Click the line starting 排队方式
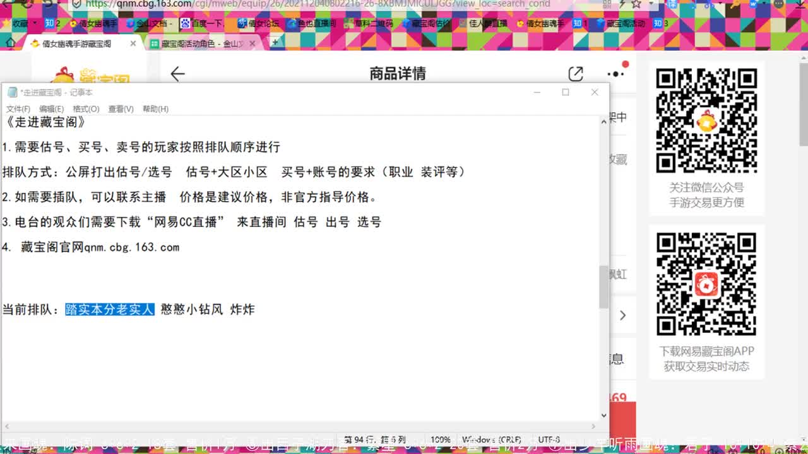The width and height of the screenshot is (808, 454). tap(234, 172)
